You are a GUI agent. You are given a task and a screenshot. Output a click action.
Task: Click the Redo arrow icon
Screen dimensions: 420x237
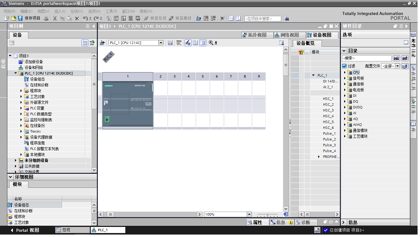96,18
